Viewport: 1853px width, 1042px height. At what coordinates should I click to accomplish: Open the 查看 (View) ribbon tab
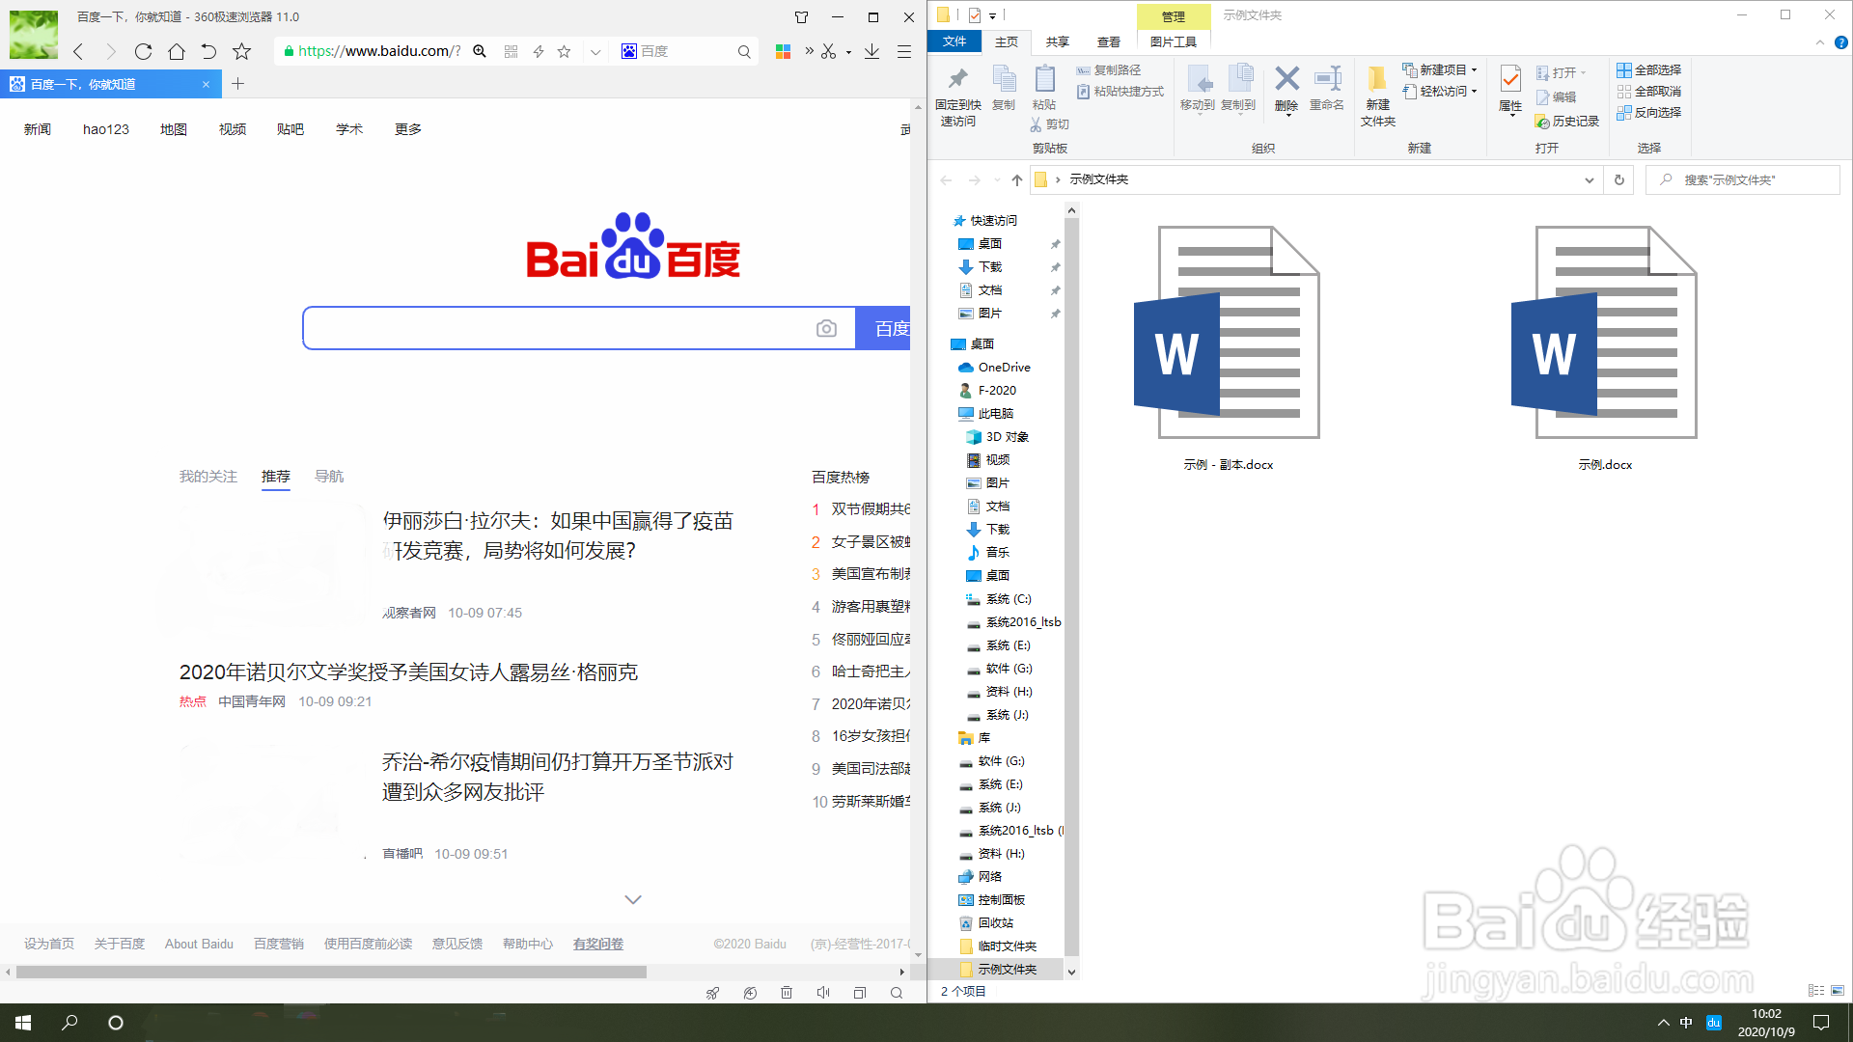tap(1108, 41)
